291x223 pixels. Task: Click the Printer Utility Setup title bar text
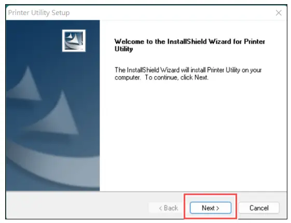click(x=39, y=13)
